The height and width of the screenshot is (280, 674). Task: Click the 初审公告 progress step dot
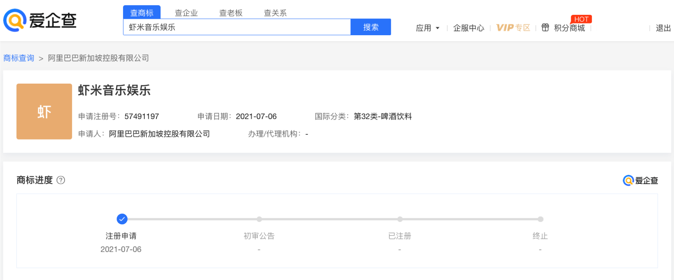259,219
